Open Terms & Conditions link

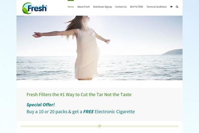(x=157, y=7)
